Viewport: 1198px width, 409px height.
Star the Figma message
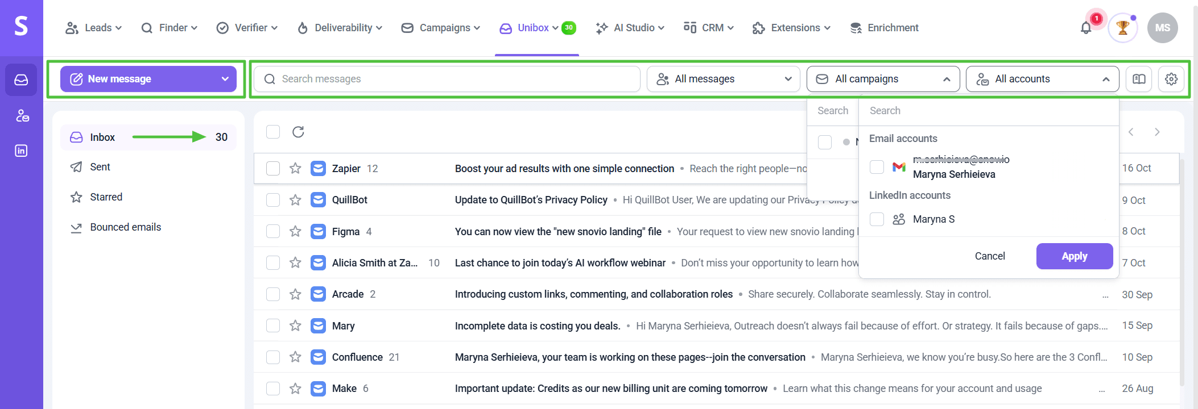[295, 231]
